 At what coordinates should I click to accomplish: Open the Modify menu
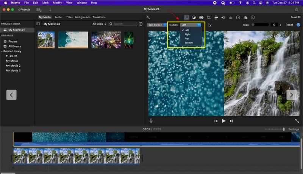[58, 3]
